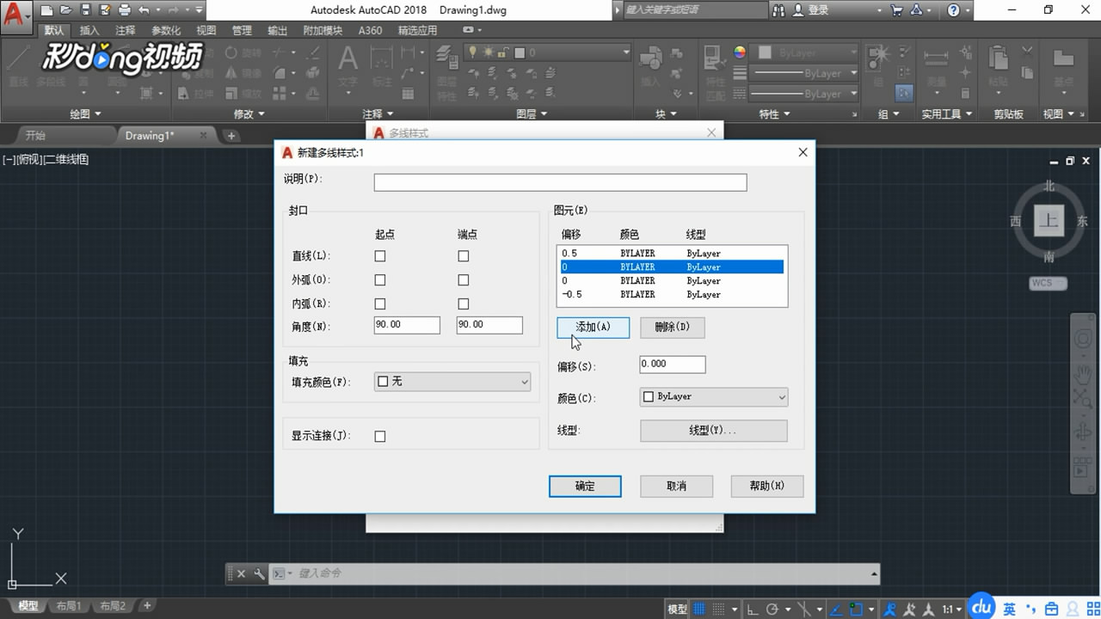1101x619 pixels.
Task: Check the Outer arc start checkbox
Action: [x=380, y=280]
